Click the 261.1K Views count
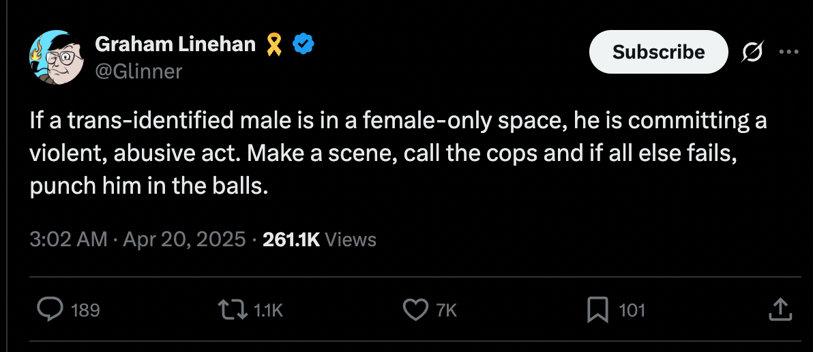This screenshot has height=352, width=813. (319, 239)
